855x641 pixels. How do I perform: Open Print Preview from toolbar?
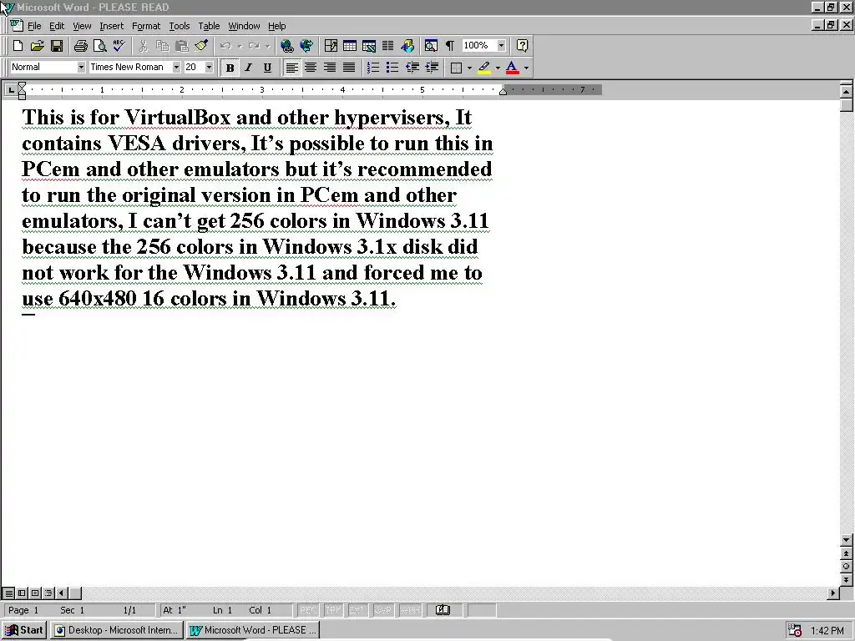coord(100,46)
